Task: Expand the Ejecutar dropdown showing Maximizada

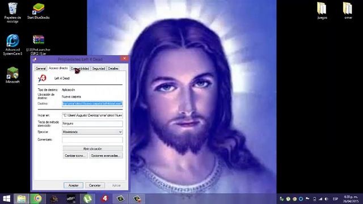Action: [92, 132]
